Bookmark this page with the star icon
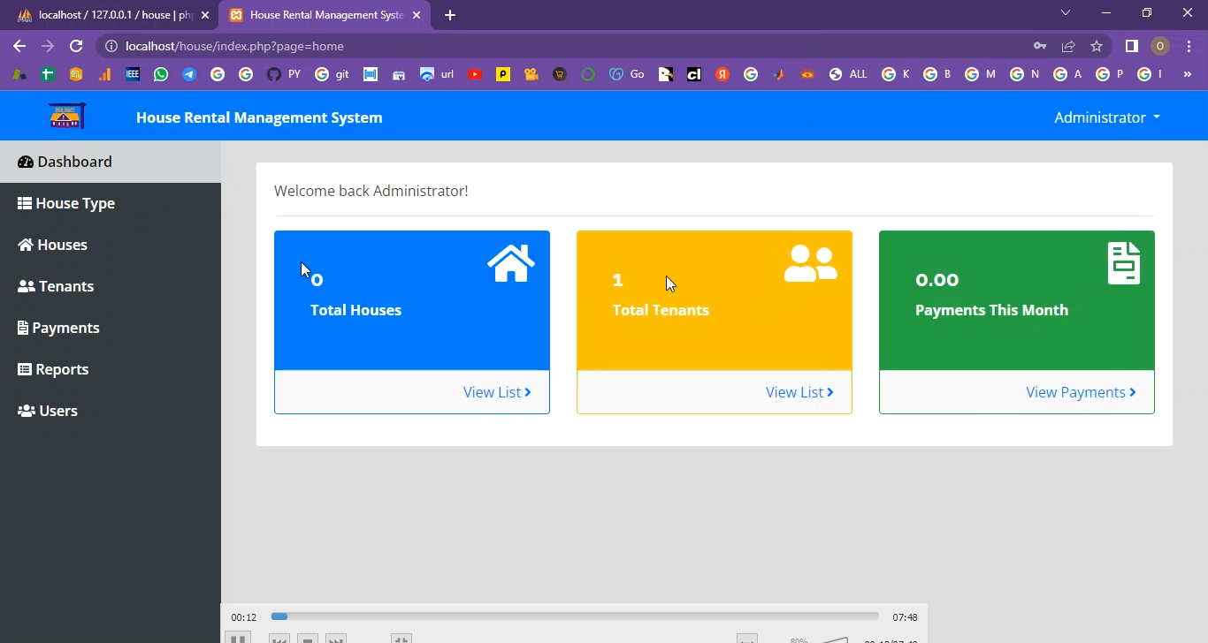The image size is (1208, 643). point(1097,46)
